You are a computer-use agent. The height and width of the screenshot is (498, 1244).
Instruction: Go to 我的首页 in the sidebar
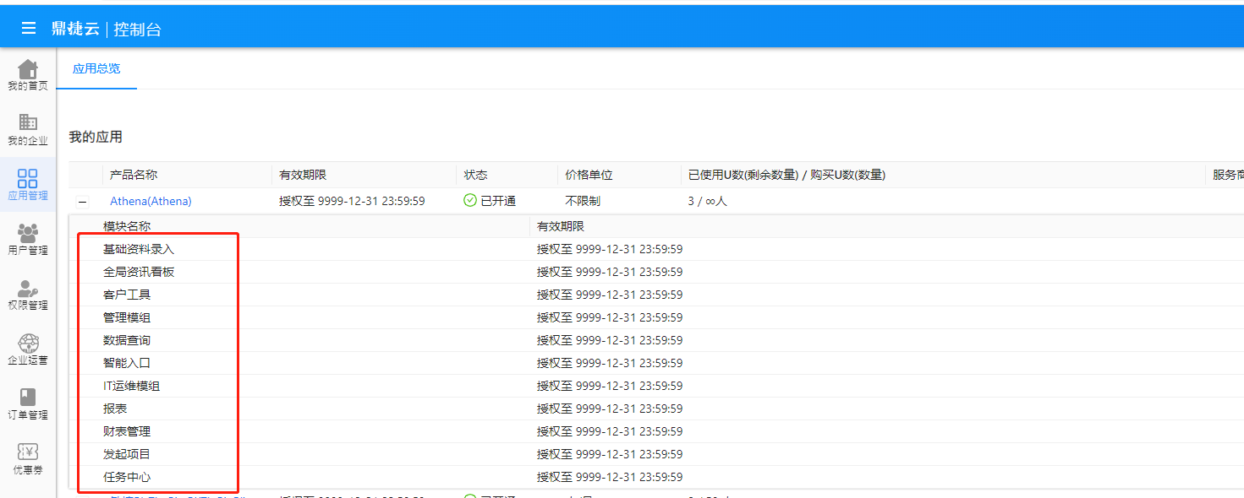click(28, 75)
